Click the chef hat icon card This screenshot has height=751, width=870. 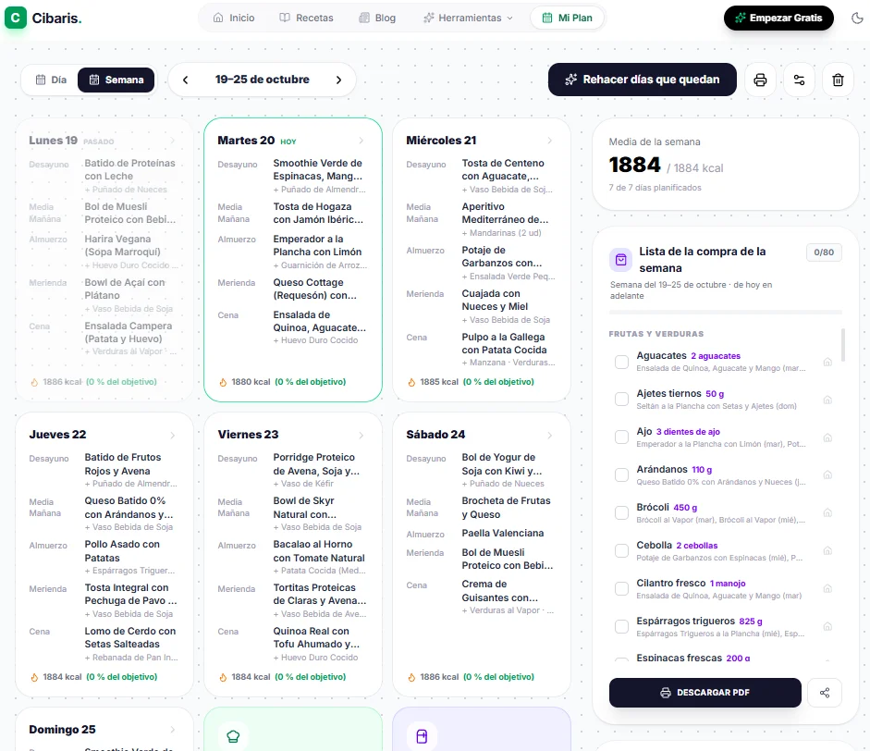[x=233, y=736]
